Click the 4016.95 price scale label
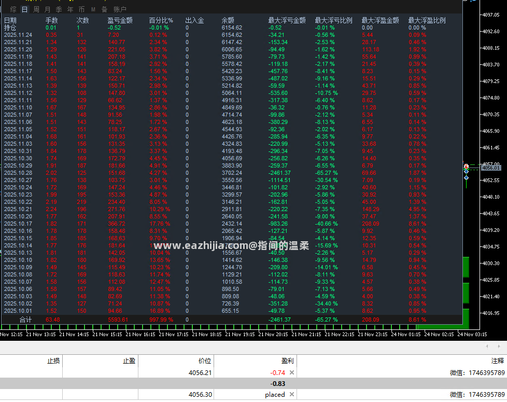 (x=491, y=313)
